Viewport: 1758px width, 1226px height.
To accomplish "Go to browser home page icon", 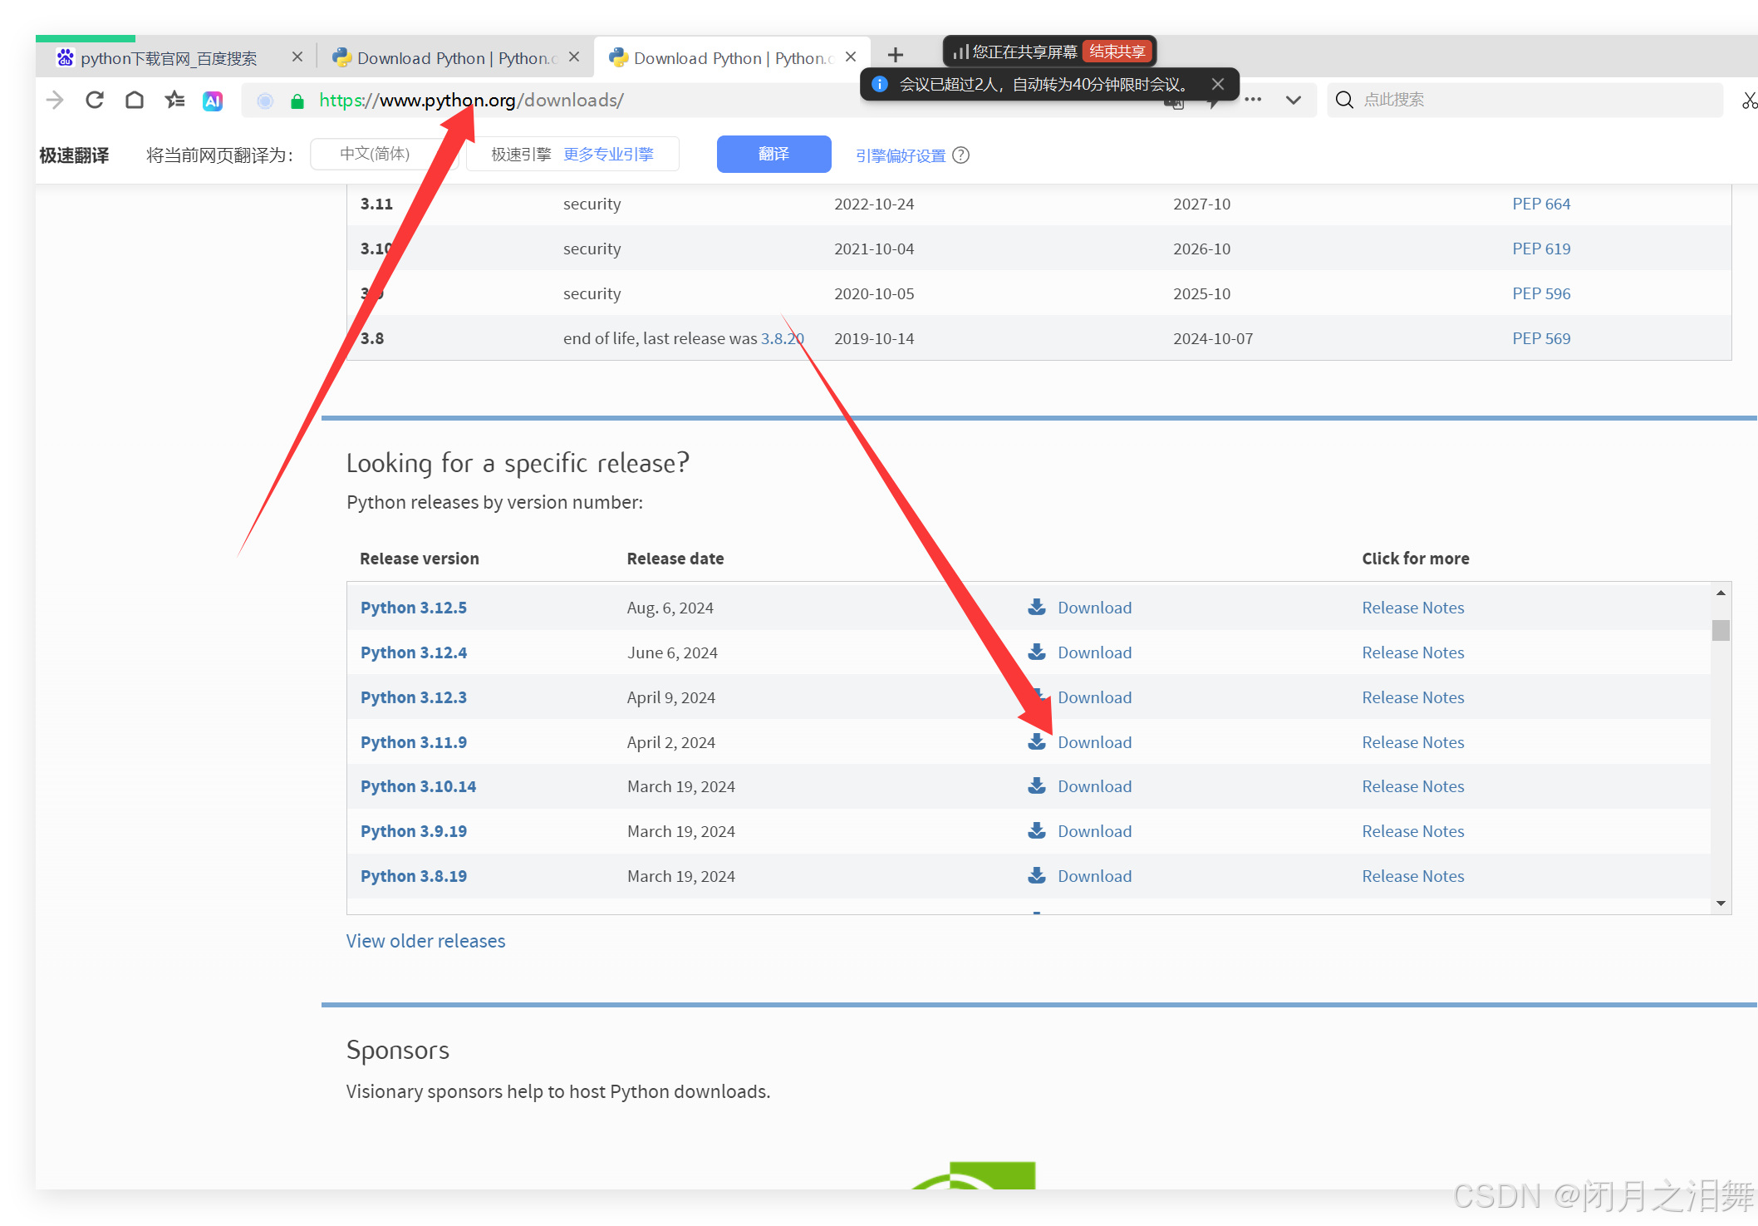I will [135, 101].
